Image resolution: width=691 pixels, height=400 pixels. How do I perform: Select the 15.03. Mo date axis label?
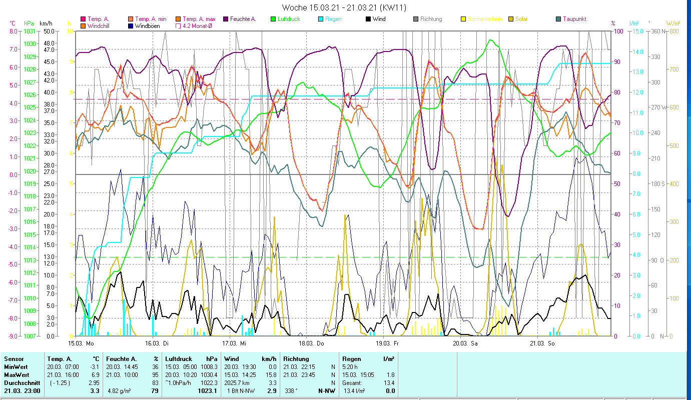pyautogui.click(x=81, y=343)
